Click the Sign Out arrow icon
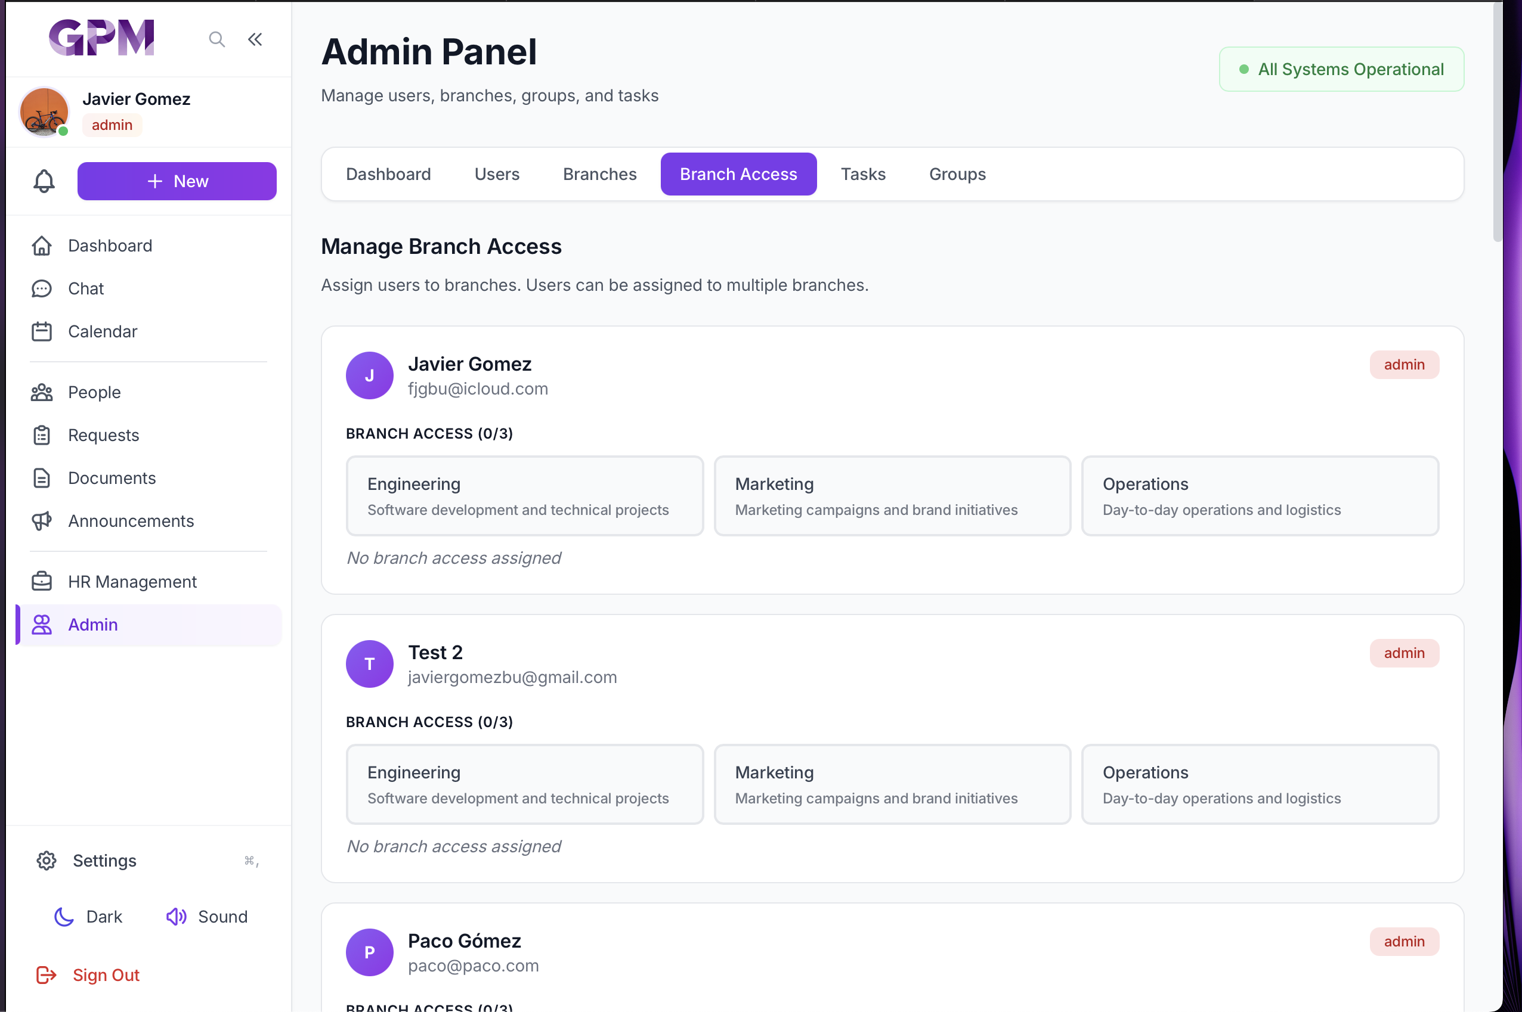This screenshot has height=1012, width=1522. (47, 974)
